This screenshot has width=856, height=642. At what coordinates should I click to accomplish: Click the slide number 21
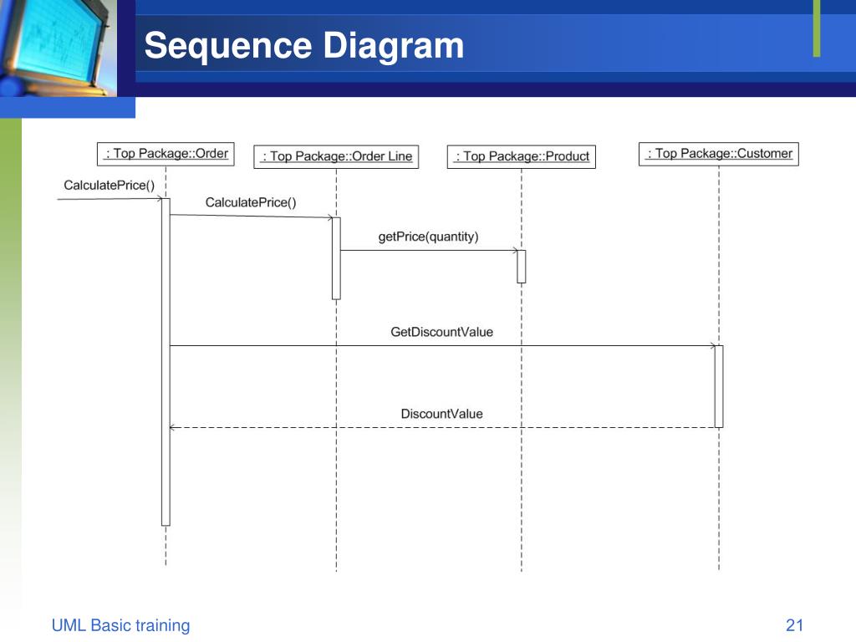(794, 625)
